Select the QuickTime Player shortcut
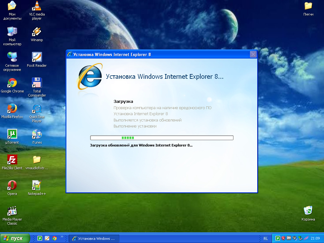 37,113
